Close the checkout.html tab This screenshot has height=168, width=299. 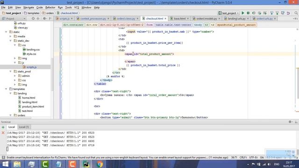[x=165, y=19]
